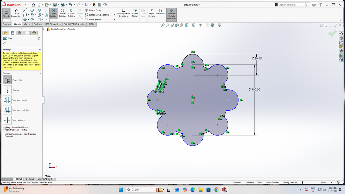Select Trim away outside option

[7, 110]
